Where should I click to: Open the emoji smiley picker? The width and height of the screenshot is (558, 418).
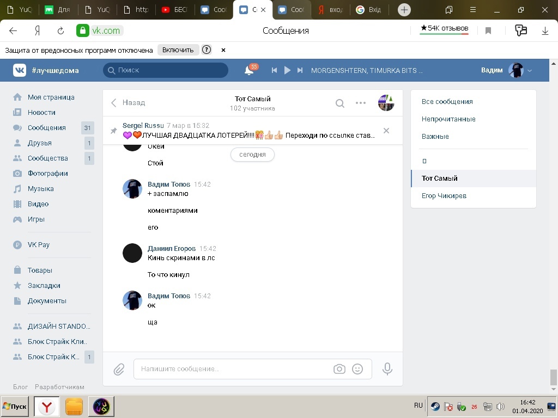pos(357,369)
